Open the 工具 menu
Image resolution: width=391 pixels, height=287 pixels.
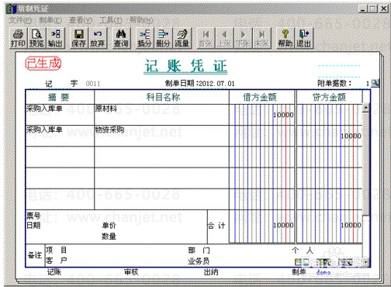[111, 20]
